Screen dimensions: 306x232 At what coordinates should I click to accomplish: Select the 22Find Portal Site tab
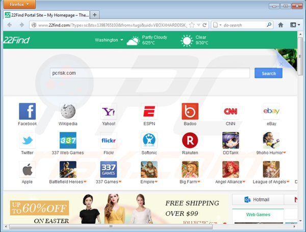[46, 15]
